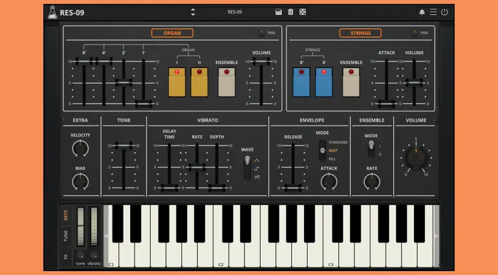Open the hamburger menu icon

point(433,12)
